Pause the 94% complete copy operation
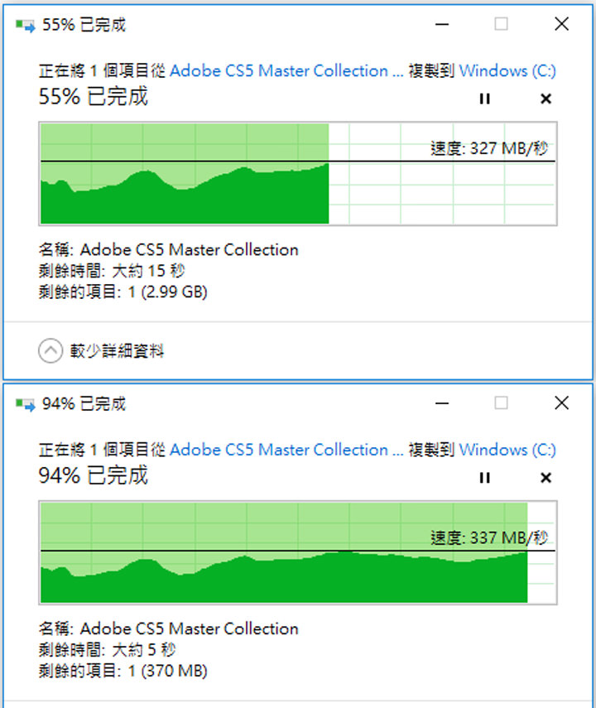Viewport: 596px width, 708px height. click(485, 478)
